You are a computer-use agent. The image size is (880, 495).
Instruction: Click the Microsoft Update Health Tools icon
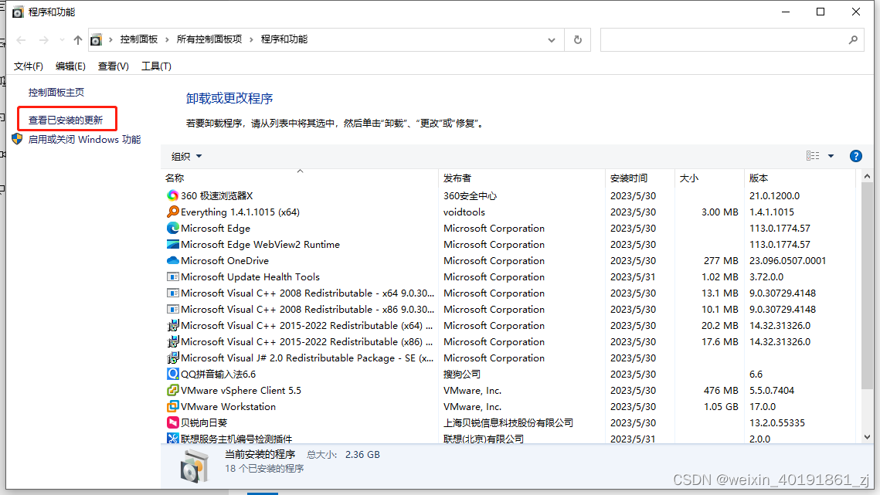[x=173, y=276]
